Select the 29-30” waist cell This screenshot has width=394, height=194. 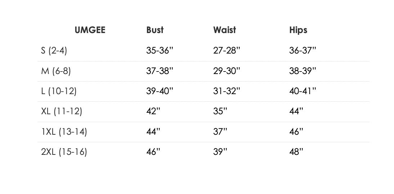tap(227, 71)
